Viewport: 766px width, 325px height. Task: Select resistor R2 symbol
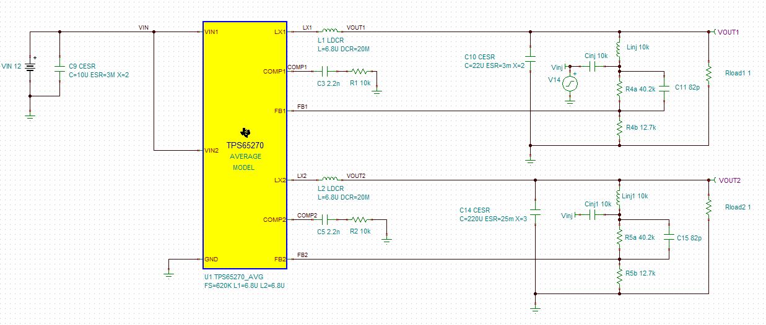(x=359, y=219)
